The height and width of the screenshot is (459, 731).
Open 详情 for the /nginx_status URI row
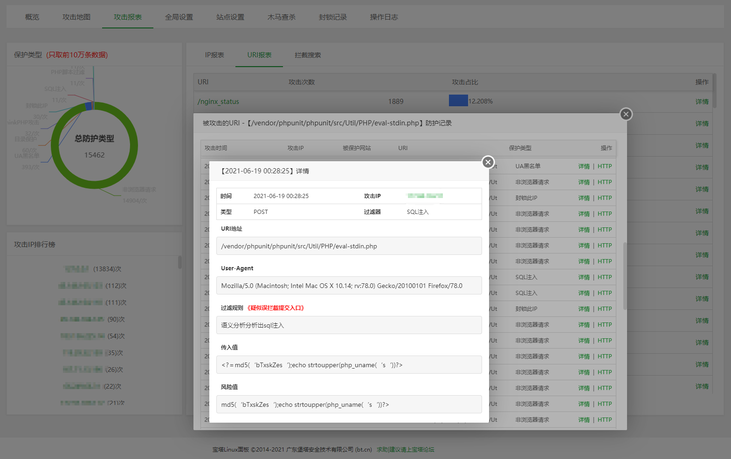(x=702, y=102)
